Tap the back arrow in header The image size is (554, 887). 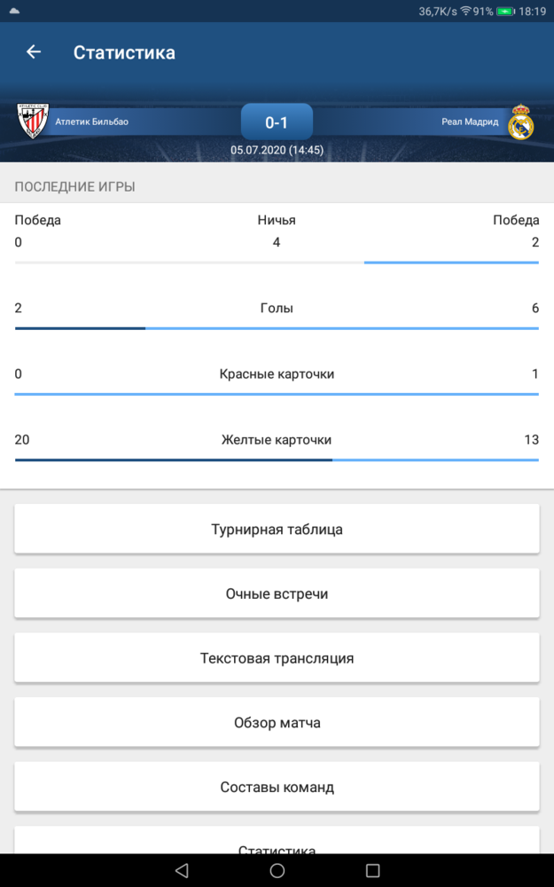point(34,52)
